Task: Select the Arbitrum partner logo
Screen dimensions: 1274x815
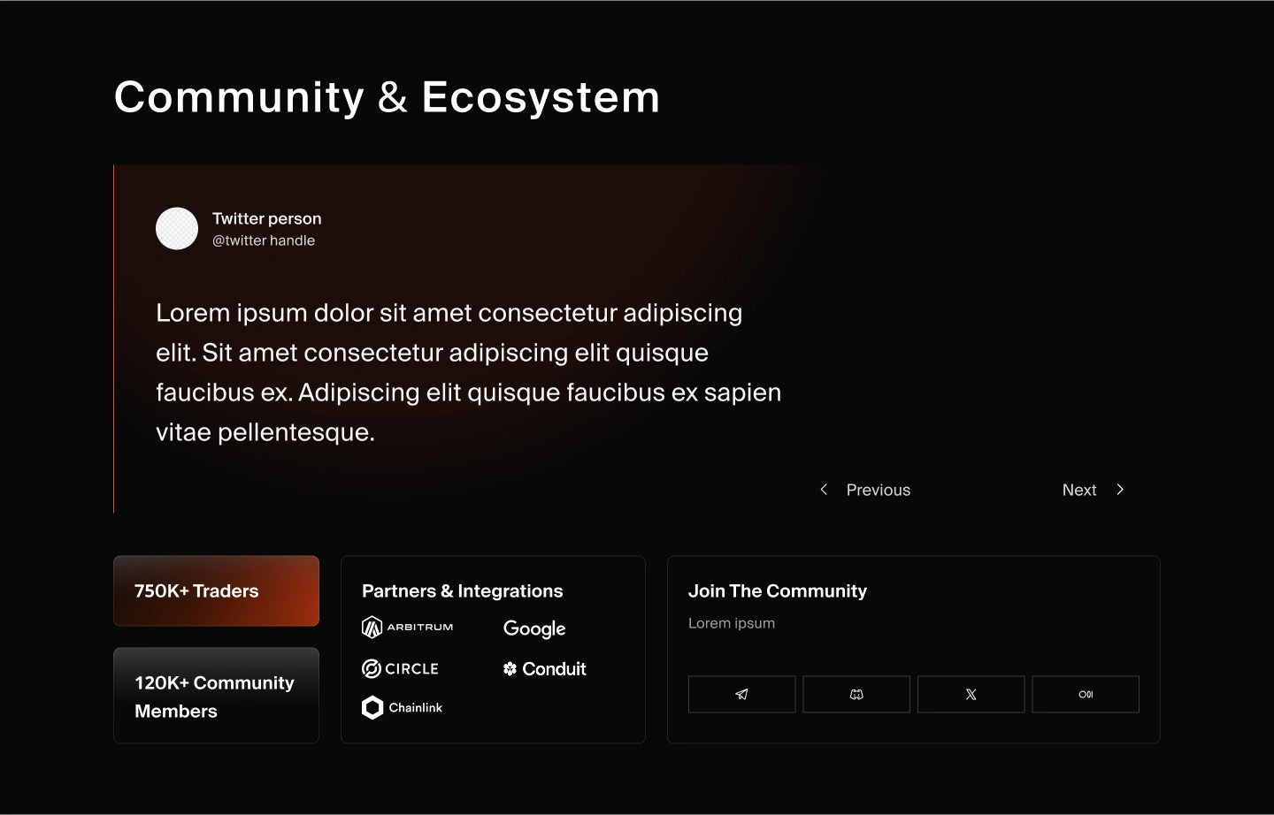Action: tap(407, 627)
